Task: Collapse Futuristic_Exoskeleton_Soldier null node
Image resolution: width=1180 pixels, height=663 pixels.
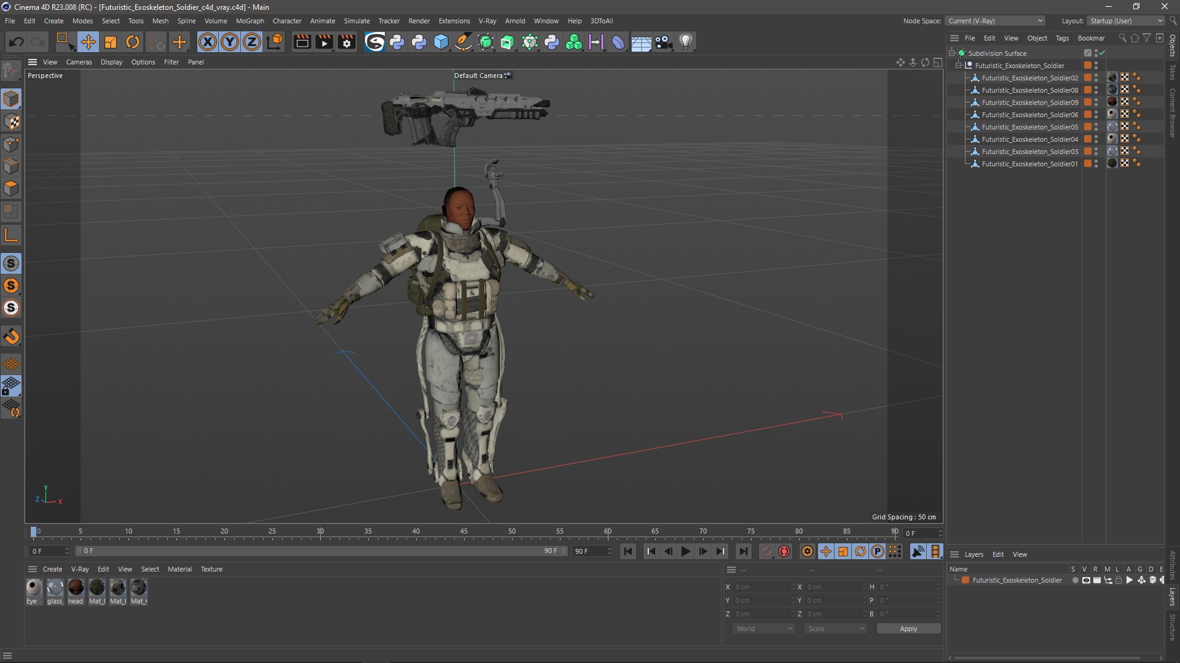Action: 958,66
